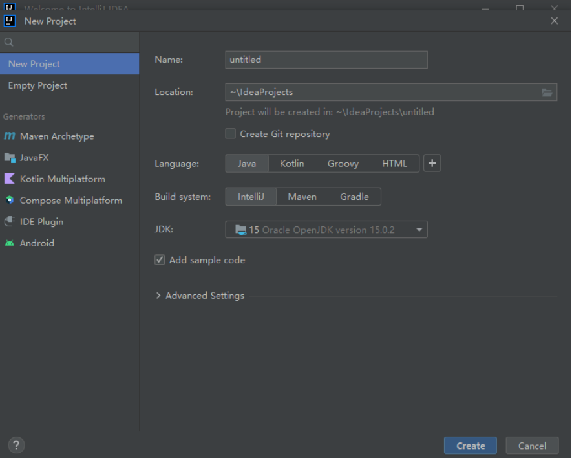Click the JavaFX generator icon
The height and width of the screenshot is (458, 572).
click(10, 158)
